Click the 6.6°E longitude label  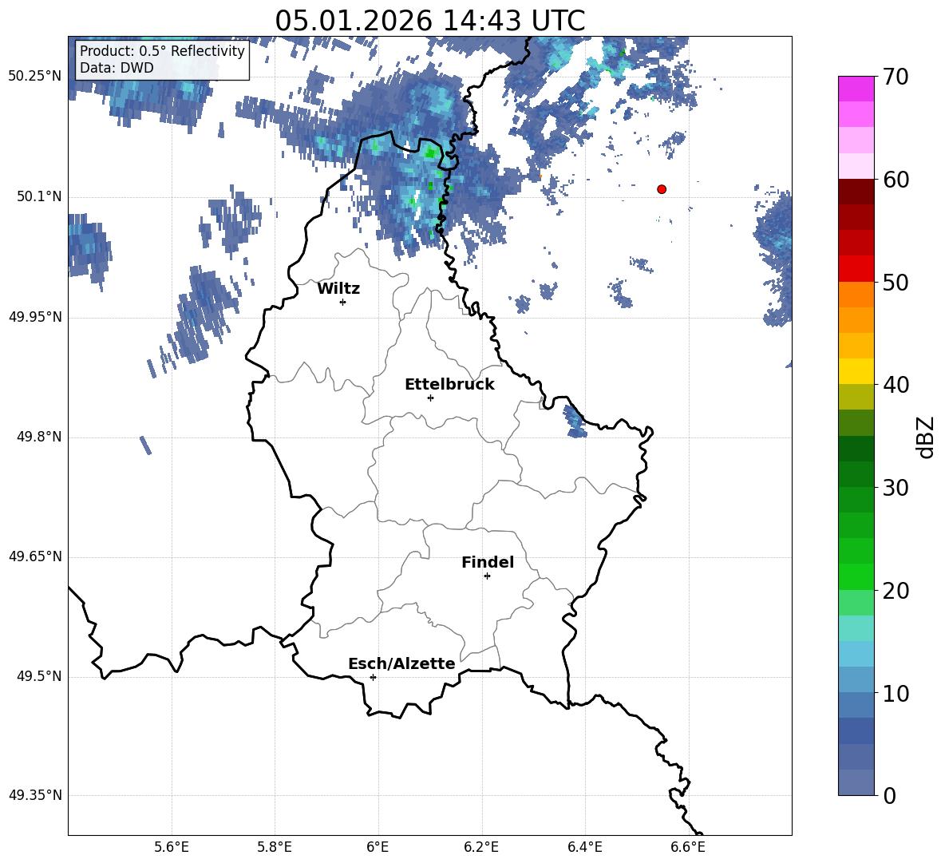[688, 847]
